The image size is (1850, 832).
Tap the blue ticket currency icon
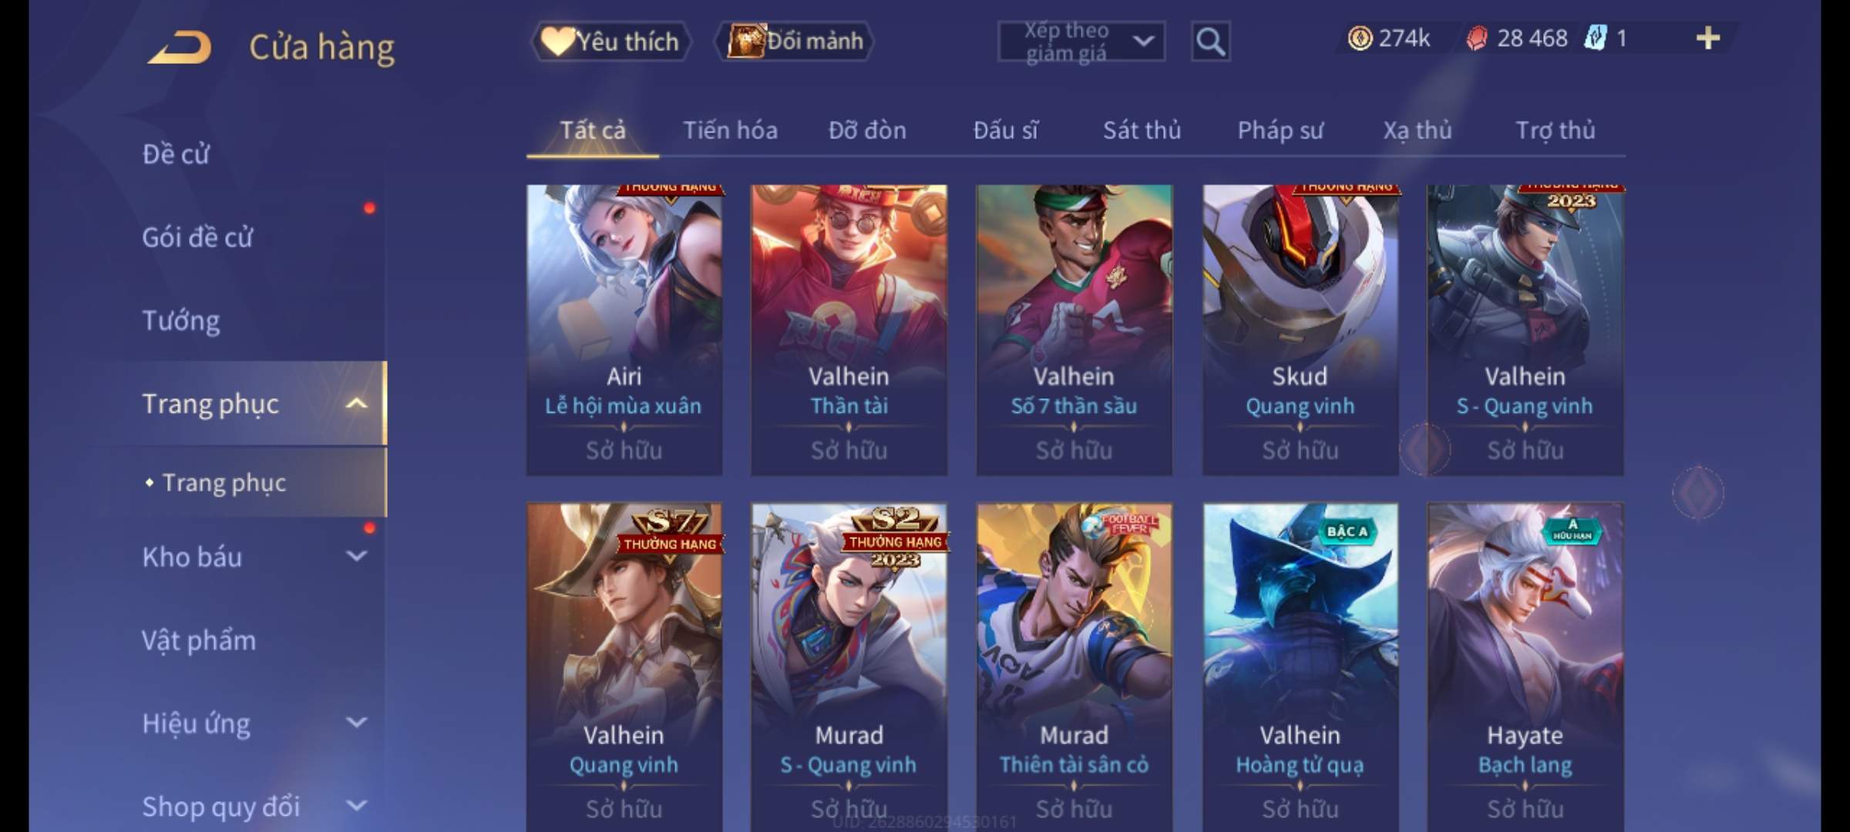pos(1595,38)
